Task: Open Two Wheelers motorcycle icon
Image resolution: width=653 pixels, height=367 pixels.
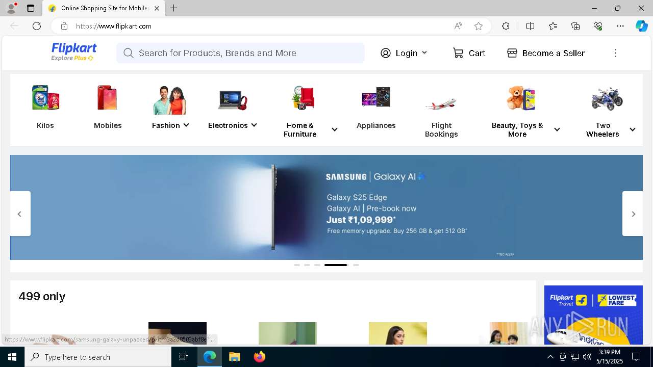Action: coord(607,98)
